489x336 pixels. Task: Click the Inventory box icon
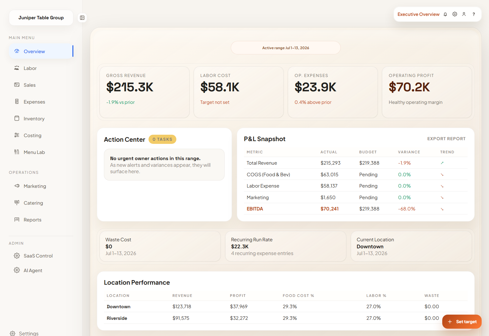click(17, 118)
